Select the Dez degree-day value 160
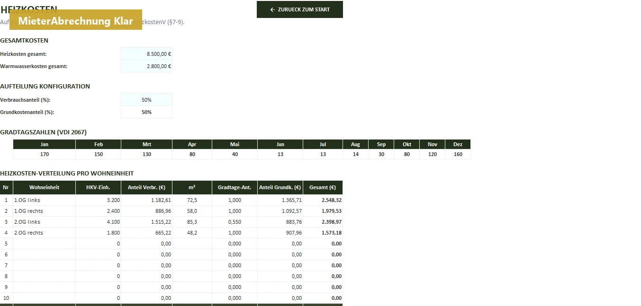 [x=458, y=154]
